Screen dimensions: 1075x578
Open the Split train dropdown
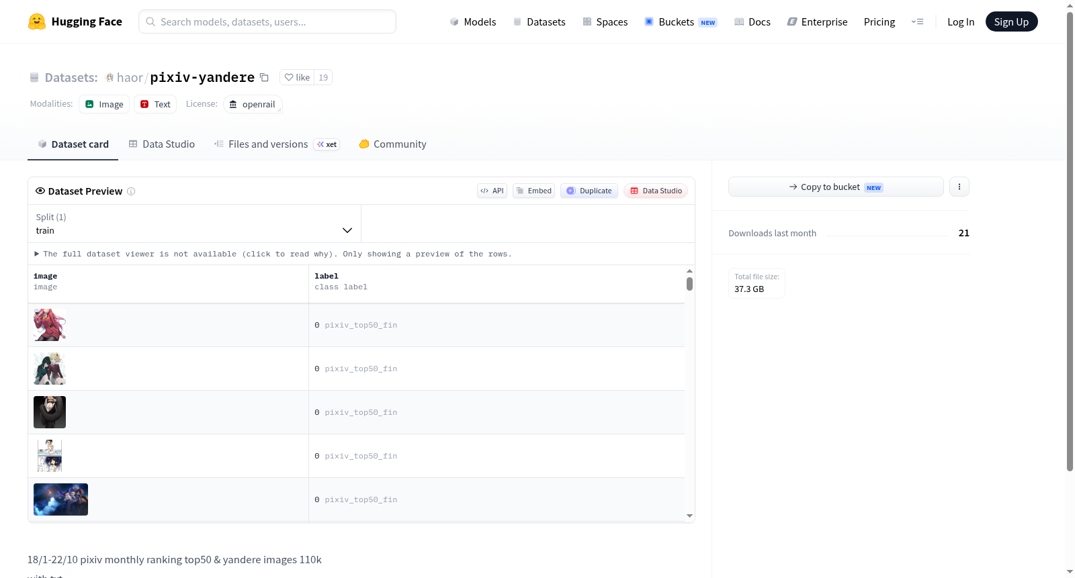click(x=194, y=224)
